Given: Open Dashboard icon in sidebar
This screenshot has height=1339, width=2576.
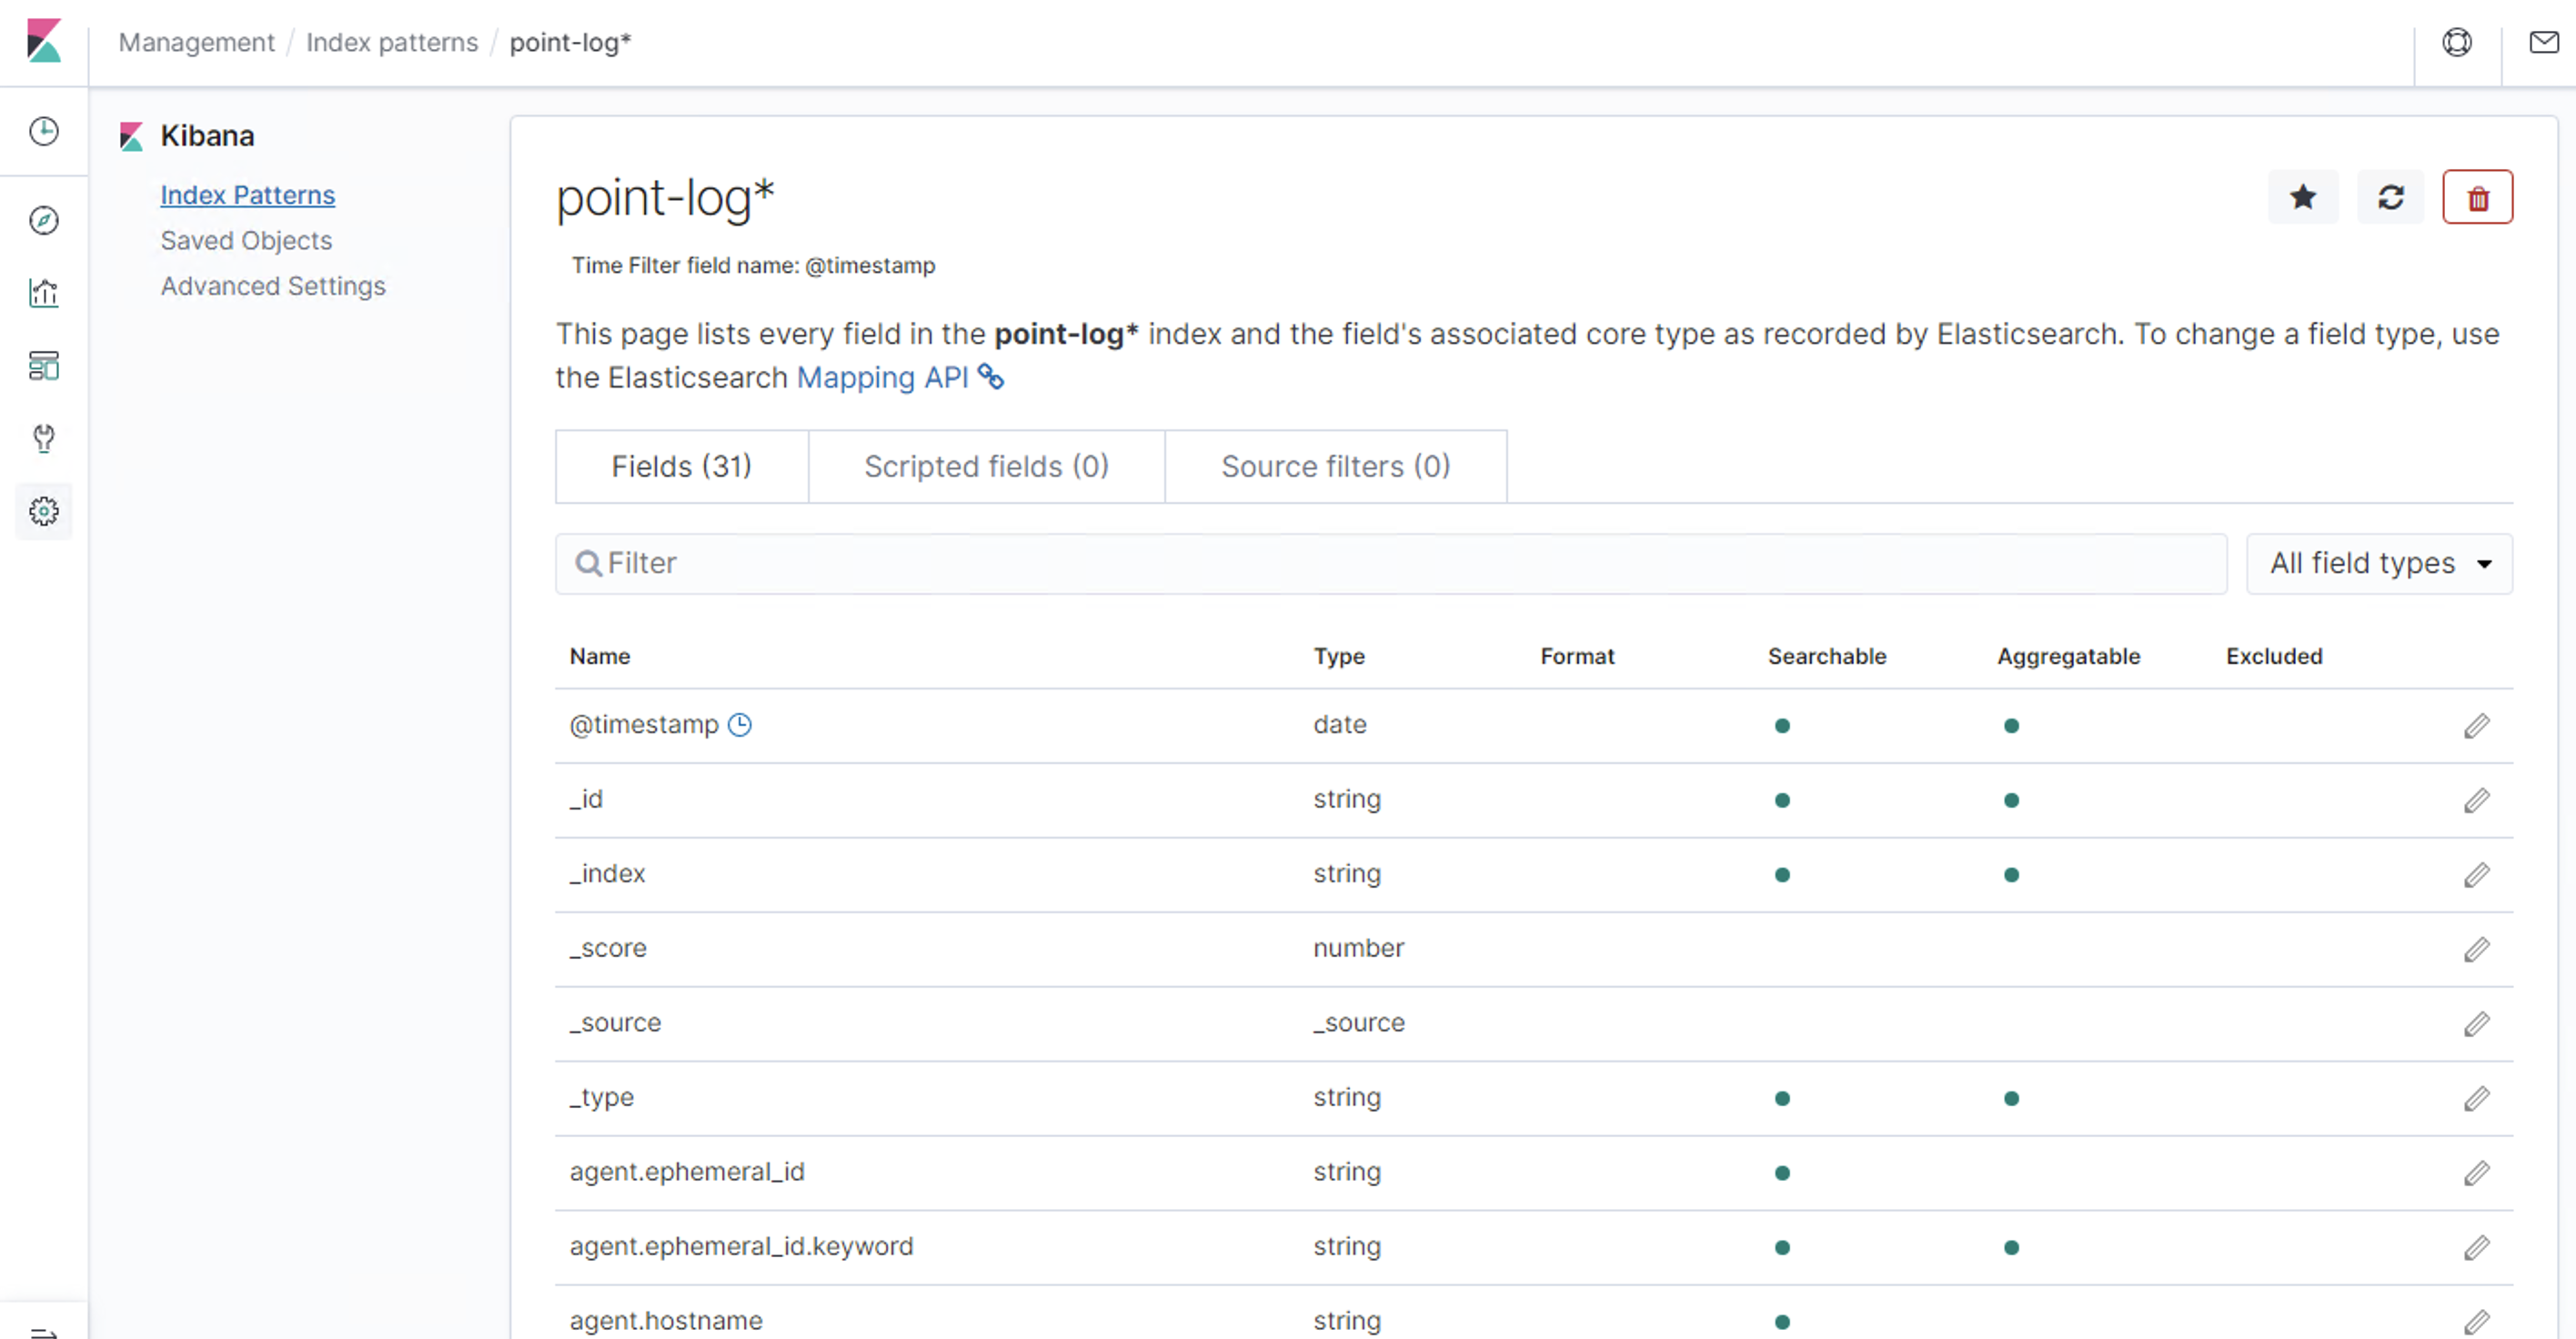Looking at the screenshot, I should click(44, 366).
